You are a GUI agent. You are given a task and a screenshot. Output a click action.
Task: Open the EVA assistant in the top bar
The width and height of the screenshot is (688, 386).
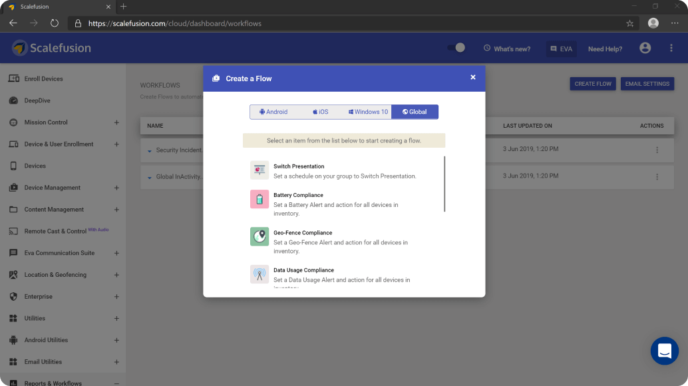click(561, 49)
